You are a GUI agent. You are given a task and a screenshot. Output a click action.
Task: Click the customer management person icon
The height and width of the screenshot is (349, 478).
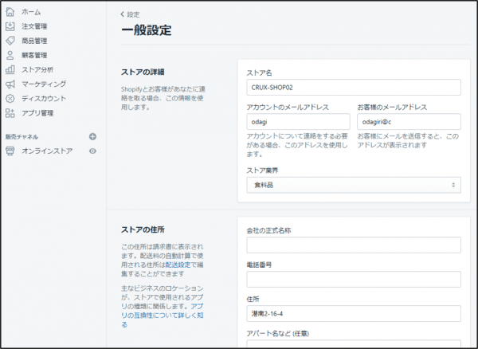[x=10, y=55]
